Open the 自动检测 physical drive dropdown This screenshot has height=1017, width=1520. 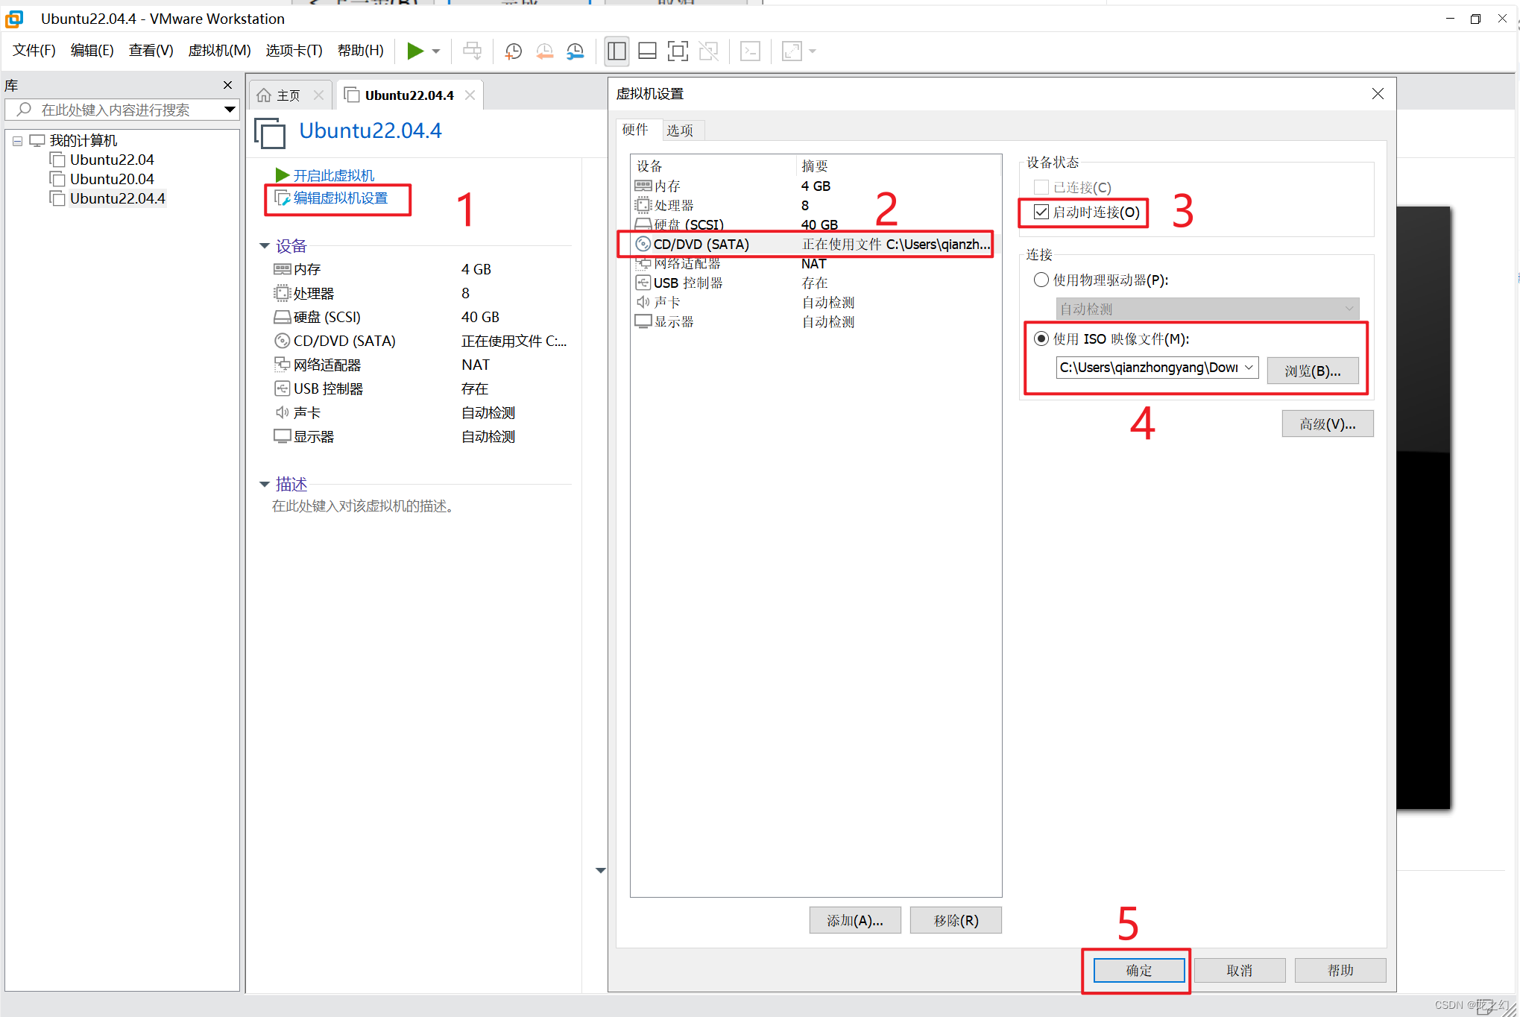pyautogui.click(x=1208, y=308)
